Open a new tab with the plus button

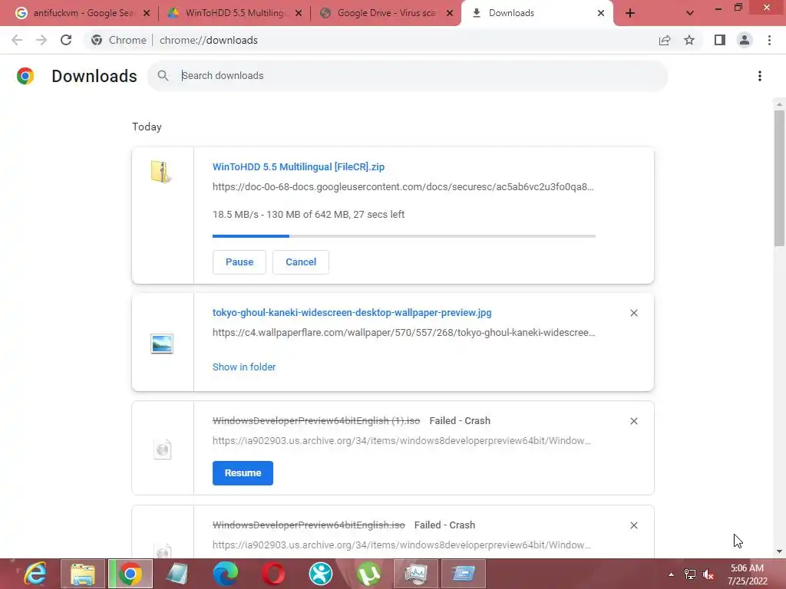630,13
